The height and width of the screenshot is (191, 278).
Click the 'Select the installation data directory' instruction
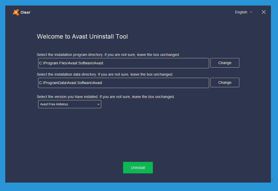tap(105, 74)
